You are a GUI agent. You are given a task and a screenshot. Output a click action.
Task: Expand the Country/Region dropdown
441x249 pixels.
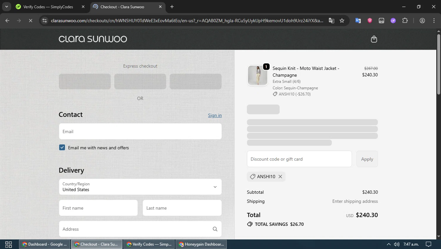pos(140,187)
